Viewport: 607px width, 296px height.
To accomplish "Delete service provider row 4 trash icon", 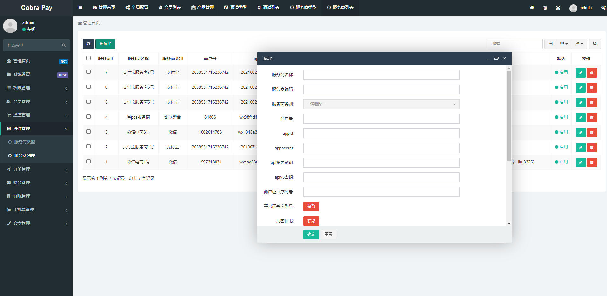I will point(591,118).
